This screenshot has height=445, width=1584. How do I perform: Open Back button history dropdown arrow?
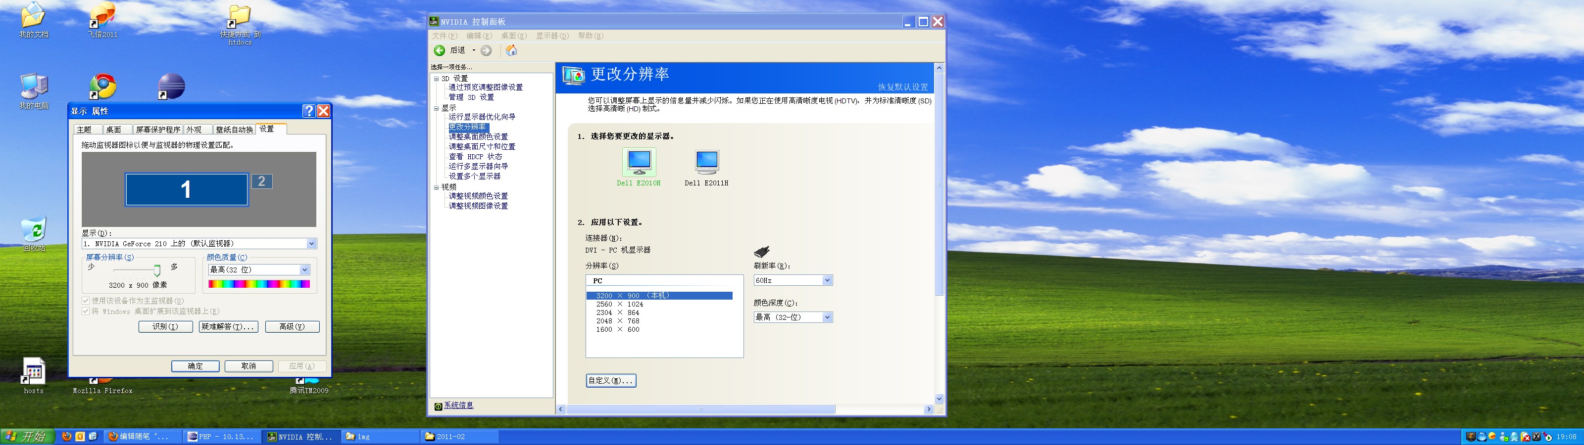474,50
